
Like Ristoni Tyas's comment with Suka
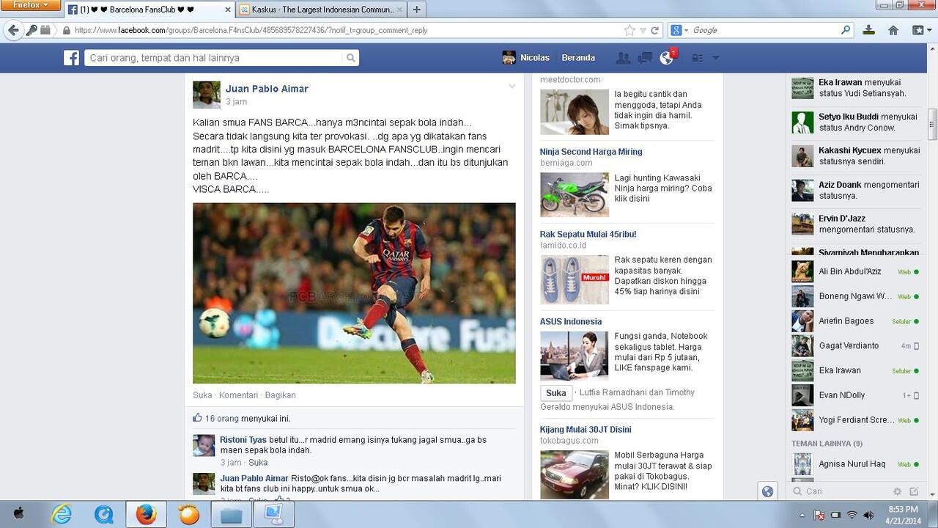click(258, 463)
